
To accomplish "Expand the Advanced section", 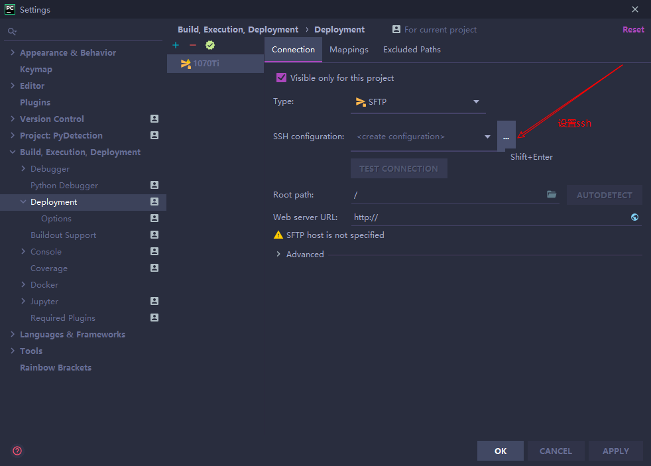I will 278,255.
